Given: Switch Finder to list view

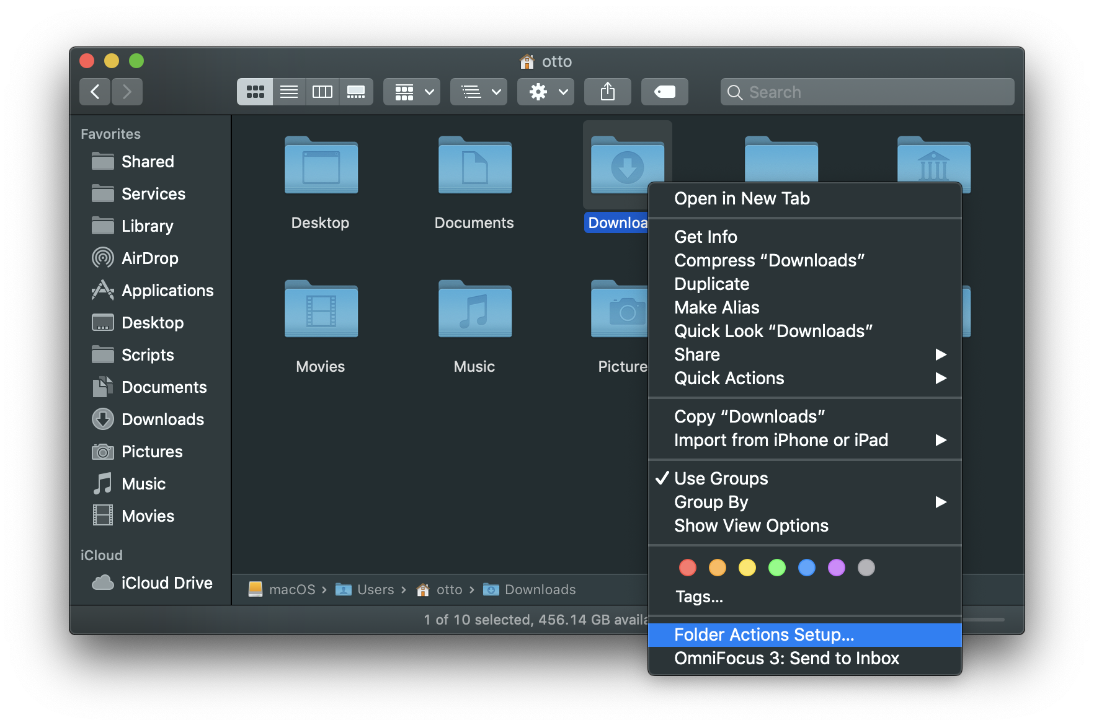Looking at the screenshot, I should [288, 91].
